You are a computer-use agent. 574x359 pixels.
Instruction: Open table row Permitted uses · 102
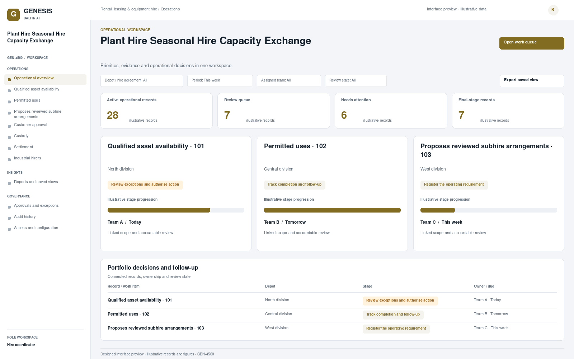point(332,314)
